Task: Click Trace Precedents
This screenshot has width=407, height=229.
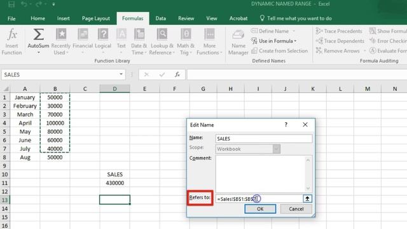Action: 339,31
